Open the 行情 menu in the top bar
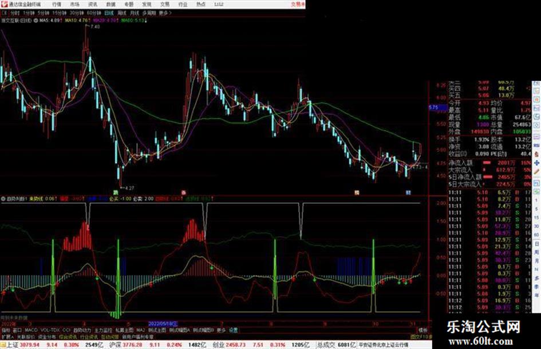Image resolution: width=541 pixels, height=349 pixels. (57, 4)
